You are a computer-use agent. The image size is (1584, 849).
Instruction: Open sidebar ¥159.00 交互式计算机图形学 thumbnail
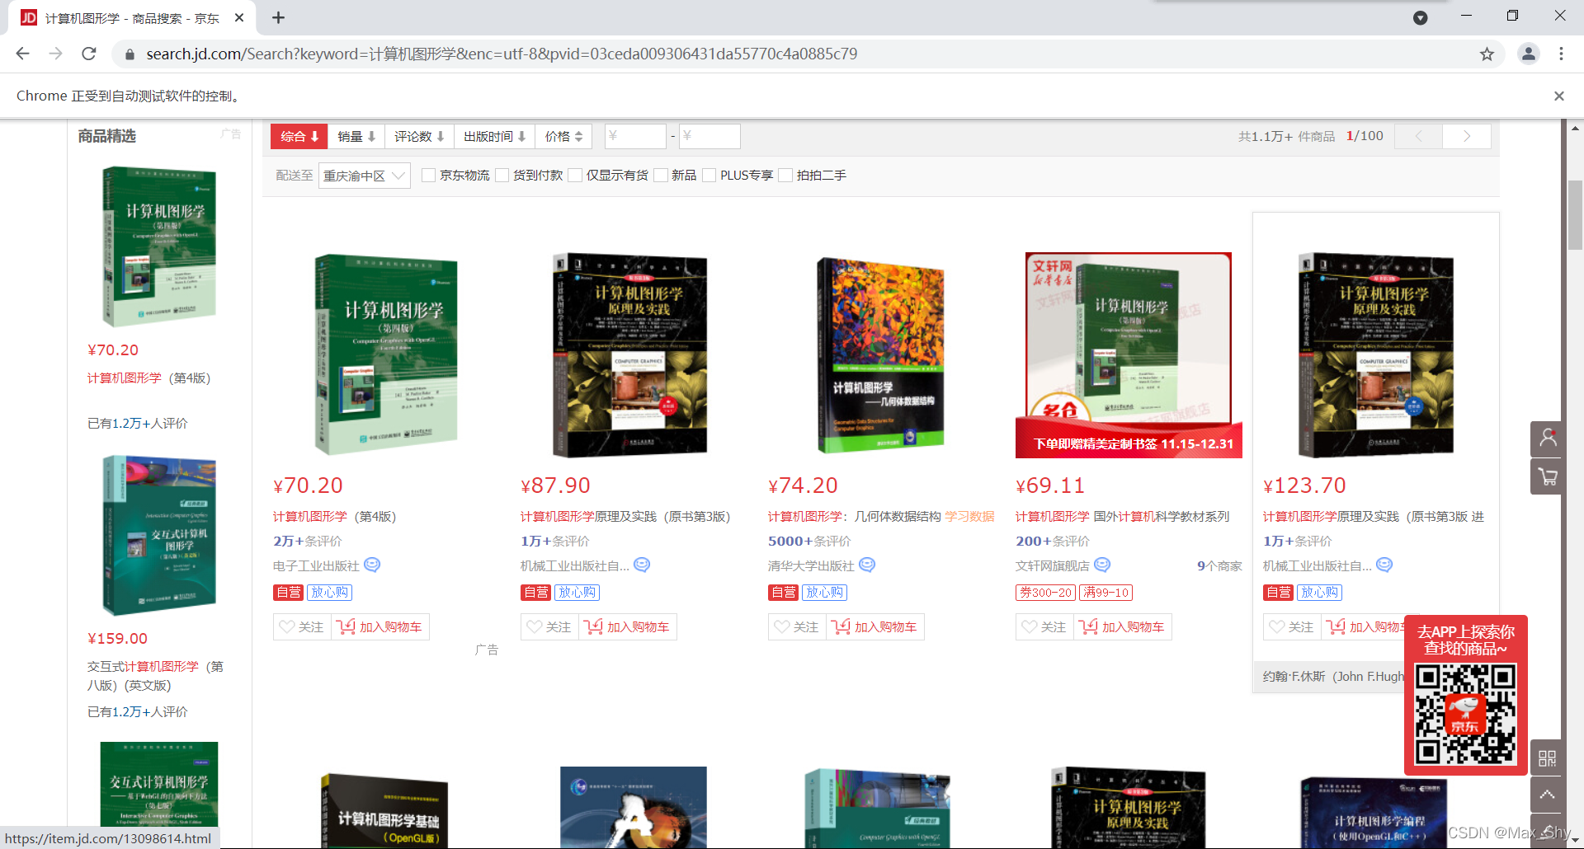[x=159, y=536]
